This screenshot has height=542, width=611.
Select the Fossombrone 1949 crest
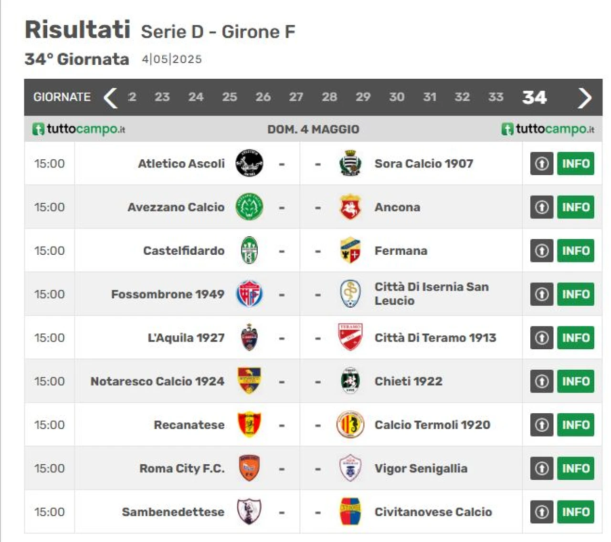[x=249, y=294]
